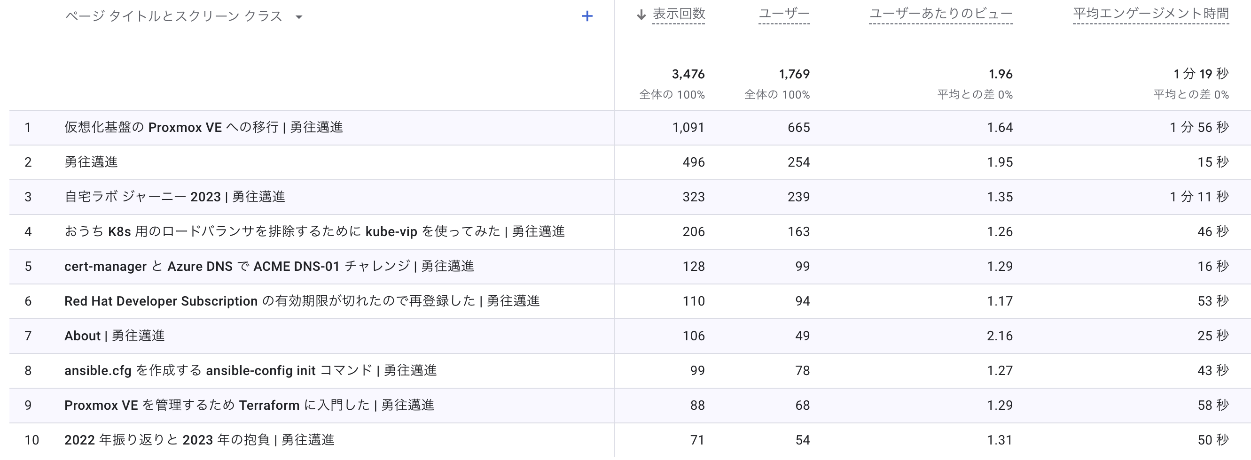The height and width of the screenshot is (460, 1251).
Task: Sort by the ユーザー column header
Action: pos(784,14)
